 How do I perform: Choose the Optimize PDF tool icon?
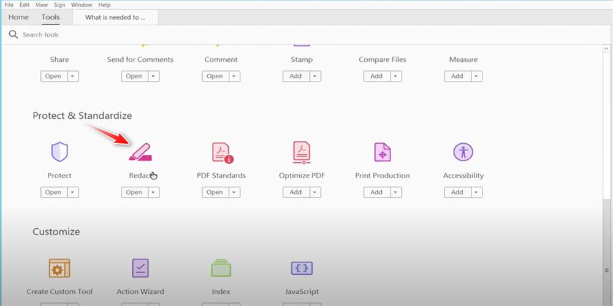(302, 152)
